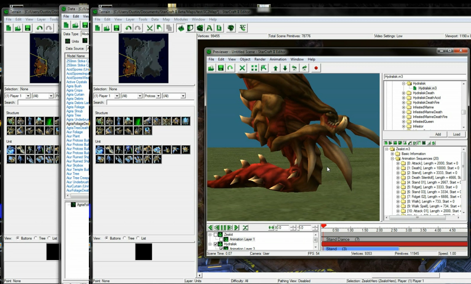Select Tree view radio in main Terrain window

(x=124, y=238)
